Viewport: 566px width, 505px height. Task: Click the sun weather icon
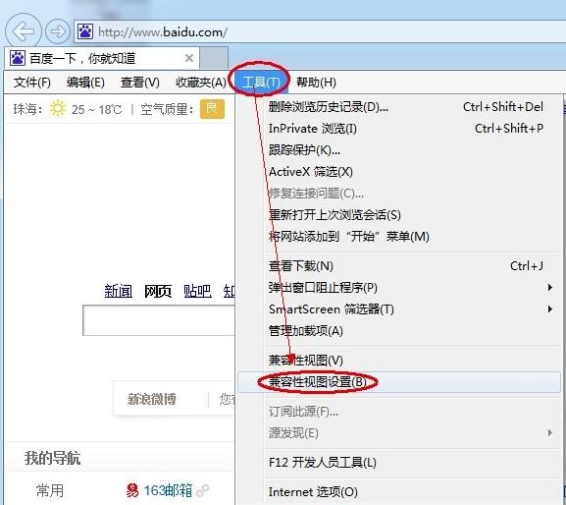[x=58, y=108]
